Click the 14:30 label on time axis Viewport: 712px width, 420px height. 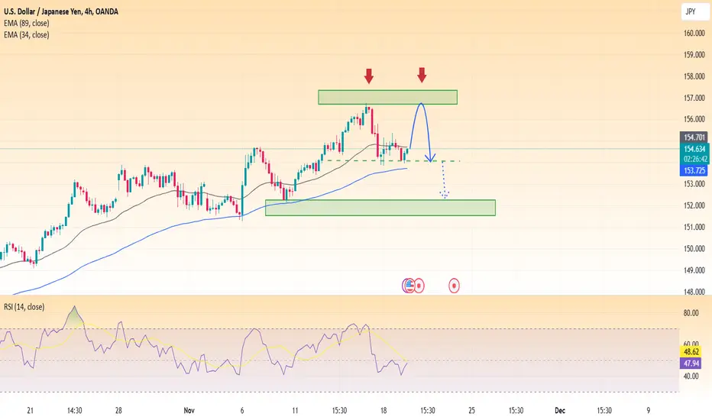pos(74,411)
